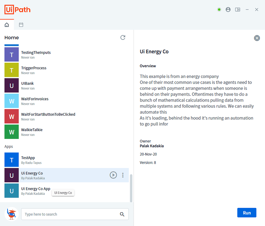Click the TriggerProcess yellow T tile
Viewport: 265px width, 226px height.
(x=11, y=70)
